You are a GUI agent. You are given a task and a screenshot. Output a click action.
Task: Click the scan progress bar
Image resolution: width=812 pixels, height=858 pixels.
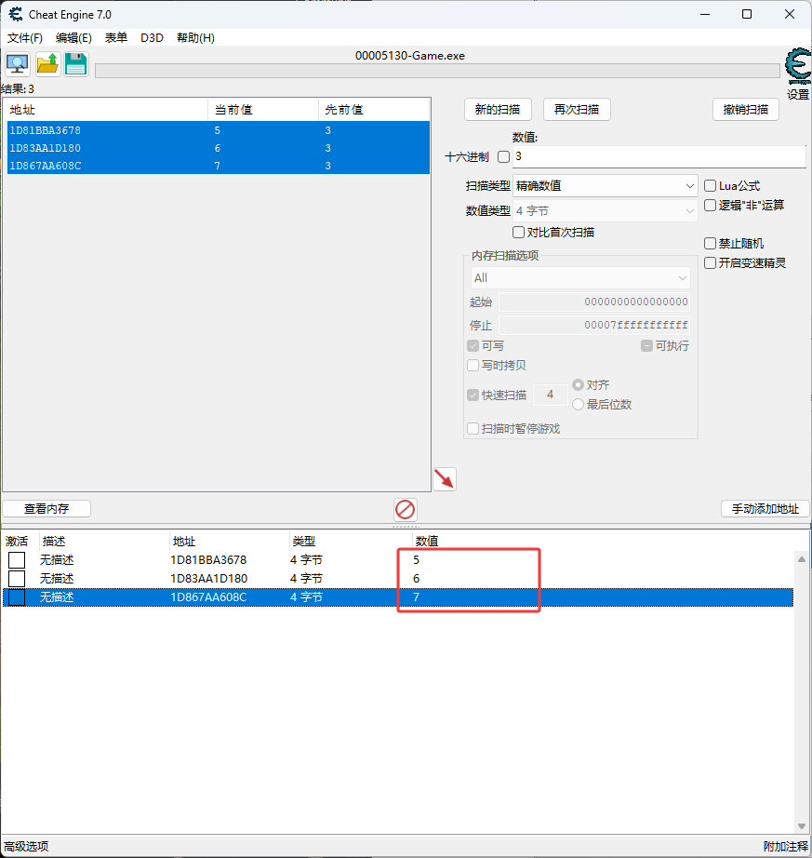[437, 71]
